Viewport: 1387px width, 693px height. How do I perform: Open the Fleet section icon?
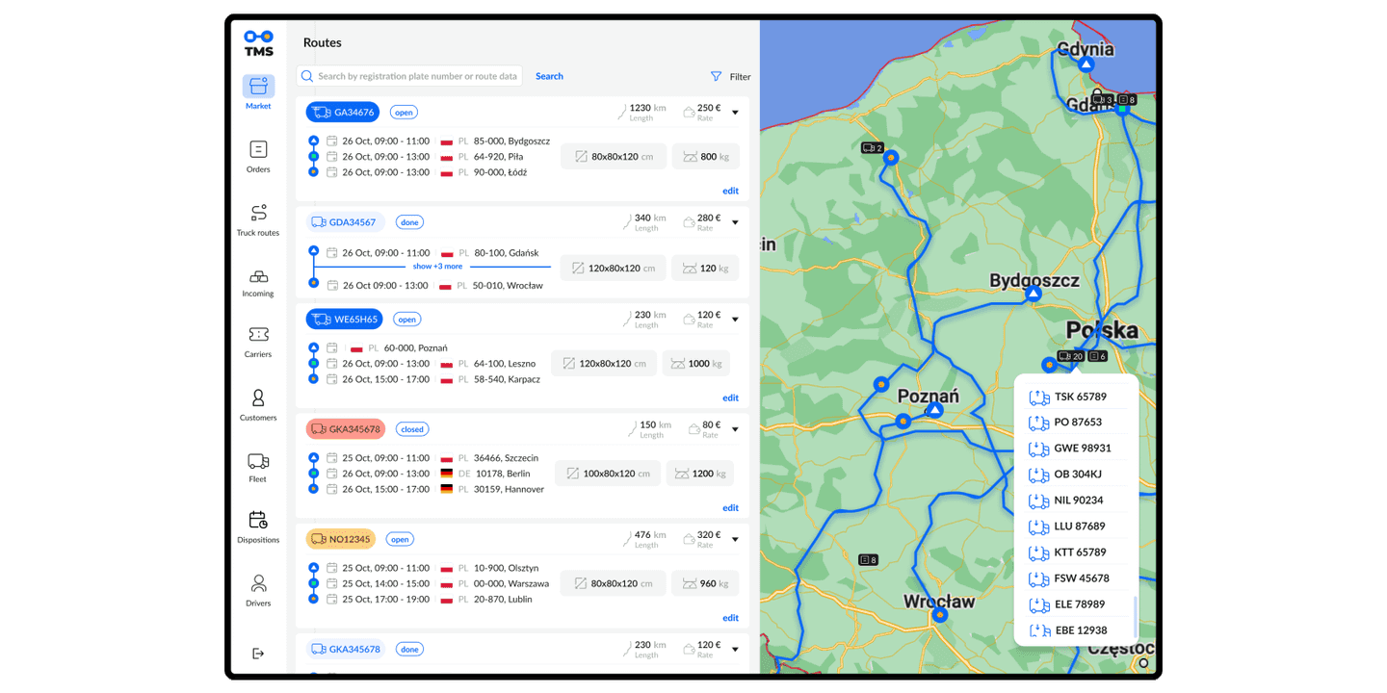point(258,460)
